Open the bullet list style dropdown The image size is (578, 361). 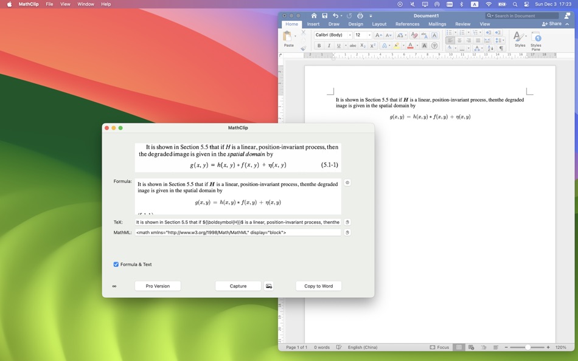[455, 32]
